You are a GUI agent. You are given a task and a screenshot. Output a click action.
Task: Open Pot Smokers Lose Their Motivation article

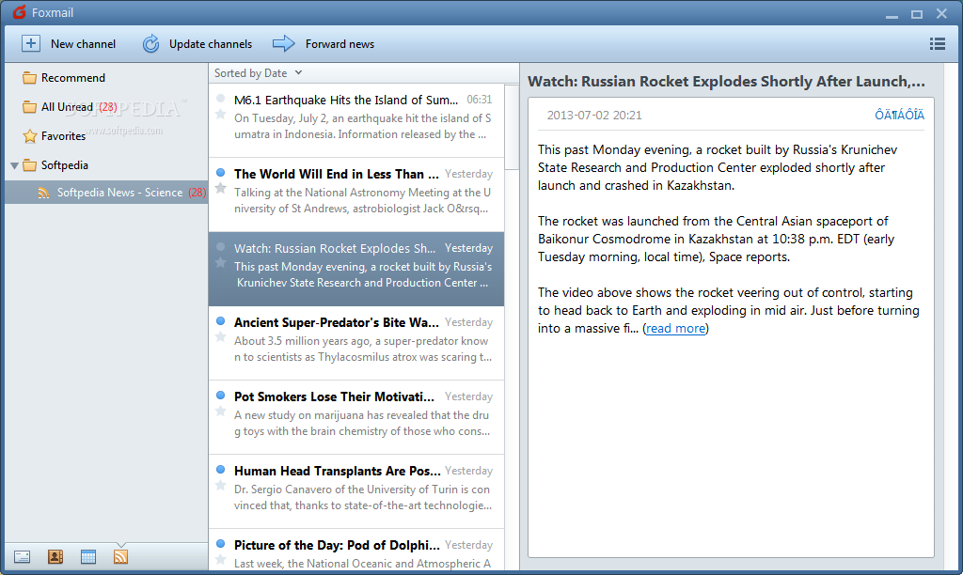point(356,417)
